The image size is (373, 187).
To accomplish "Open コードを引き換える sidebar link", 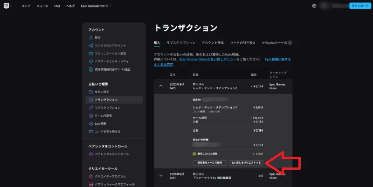I will (x=108, y=132).
